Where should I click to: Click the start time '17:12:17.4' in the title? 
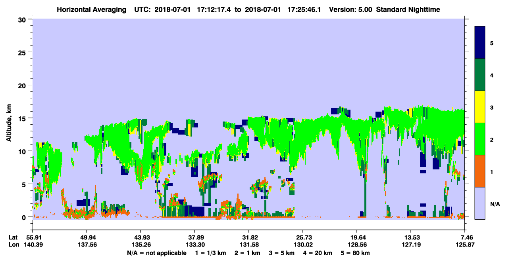pos(214,9)
